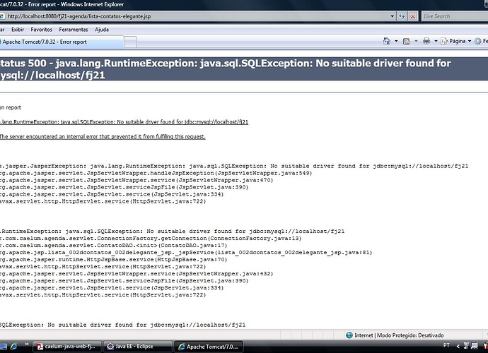The width and height of the screenshot is (488, 353).
Task: Click the Internet zone globe icon
Action: 349,335
